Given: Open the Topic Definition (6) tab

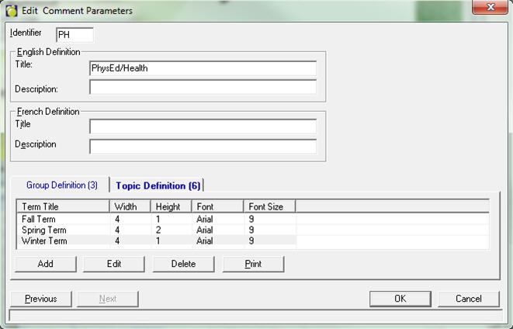Looking at the screenshot, I should coord(158,185).
